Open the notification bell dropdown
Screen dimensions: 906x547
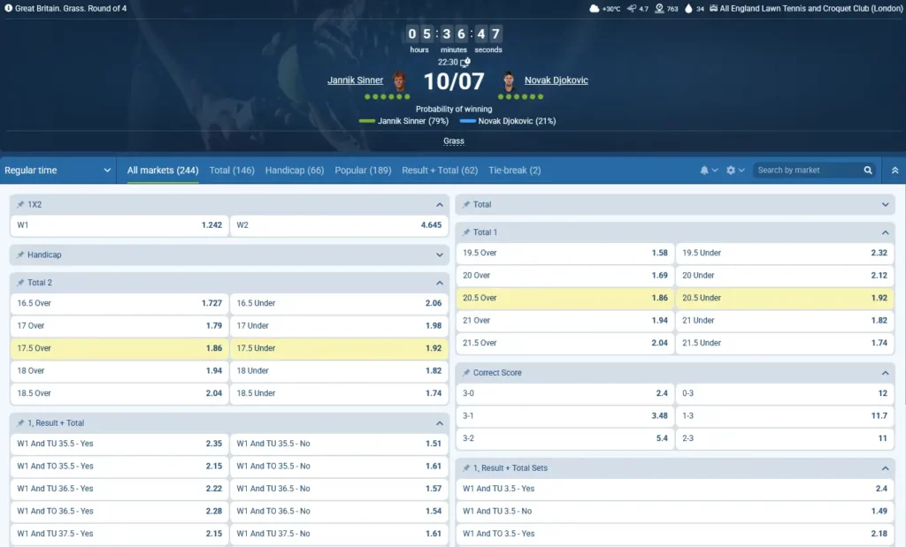click(709, 171)
